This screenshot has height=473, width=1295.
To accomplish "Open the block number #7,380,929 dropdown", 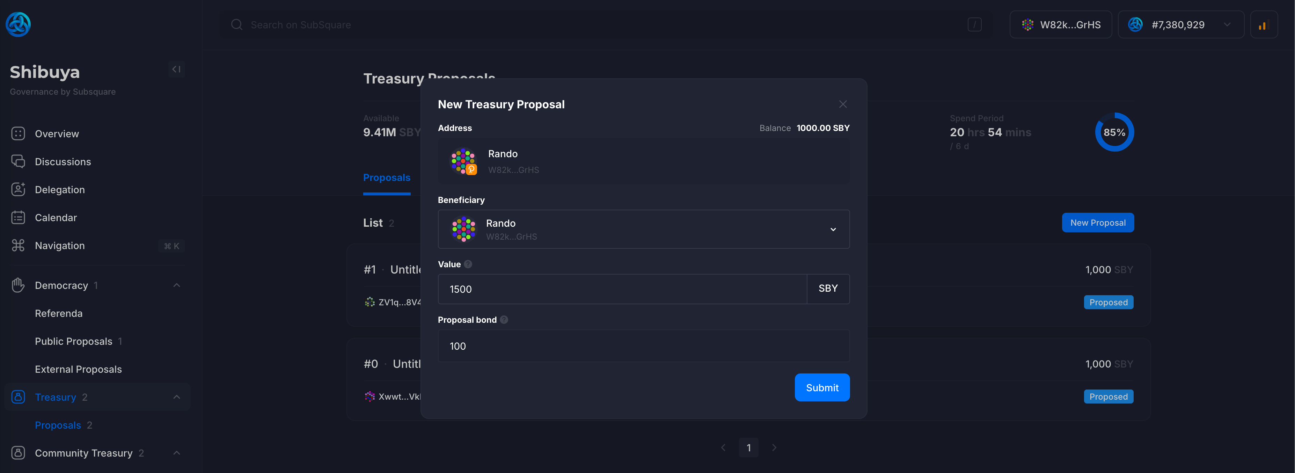I will point(1181,24).
